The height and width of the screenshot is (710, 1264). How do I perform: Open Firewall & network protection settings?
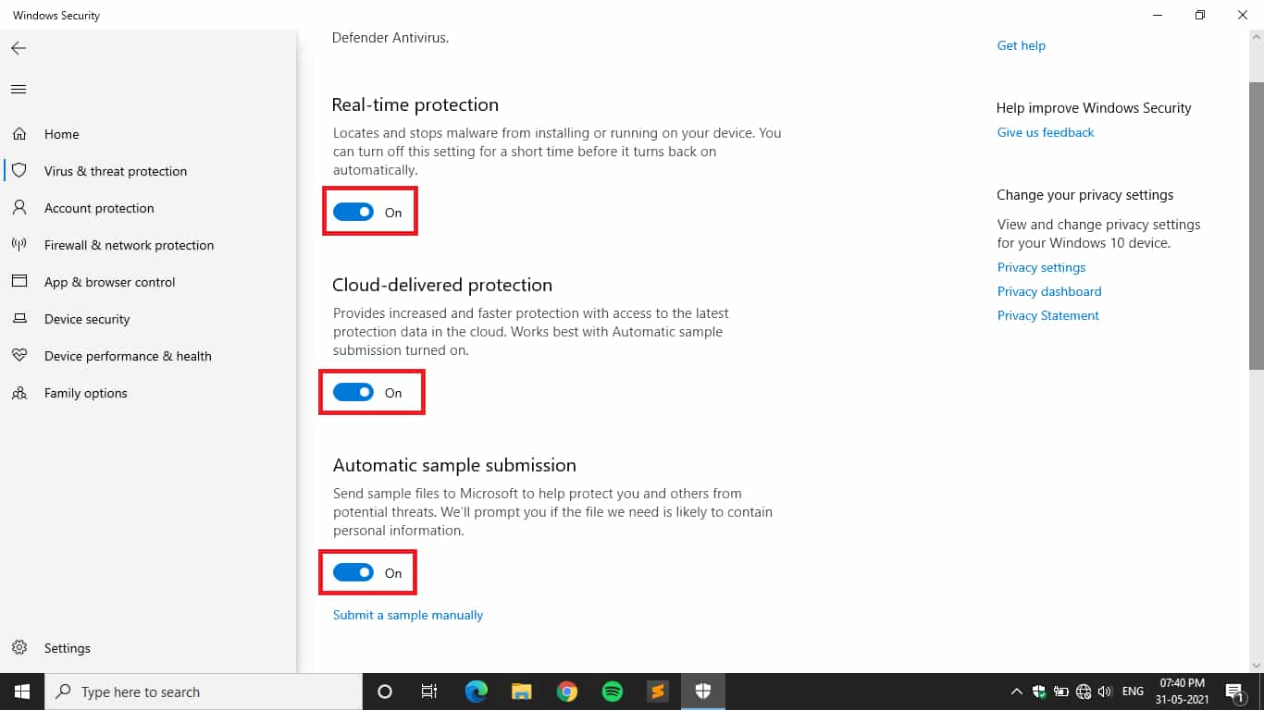click(x=129, y=245)
